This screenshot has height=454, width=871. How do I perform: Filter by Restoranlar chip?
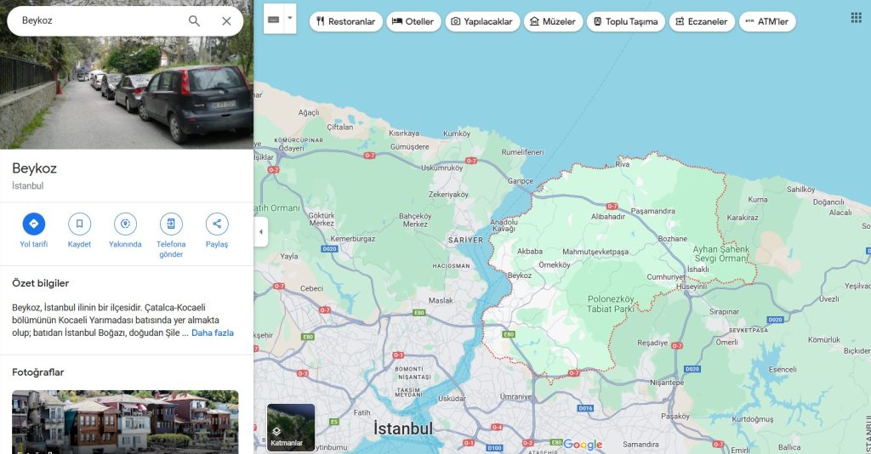tap(345, 21)
